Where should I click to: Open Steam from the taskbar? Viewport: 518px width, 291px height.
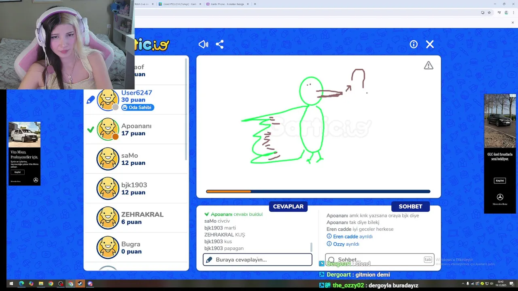pyautogui.click(x=80, y=284)
